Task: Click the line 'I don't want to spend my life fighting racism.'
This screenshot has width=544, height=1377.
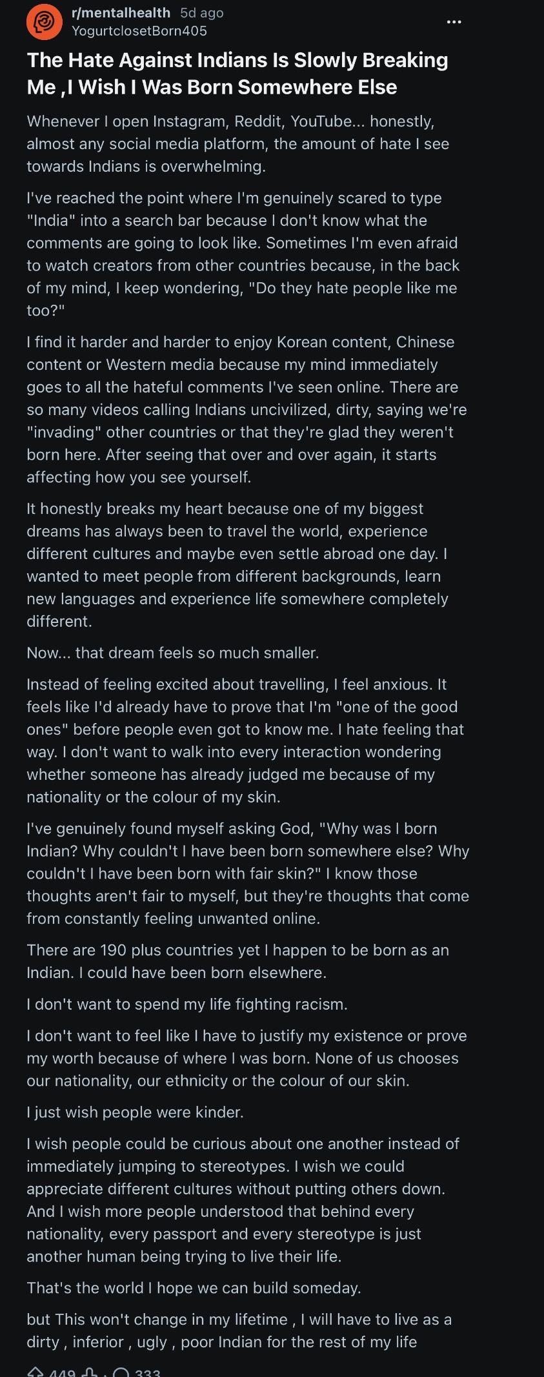Action: click(x=187, y=1004)
